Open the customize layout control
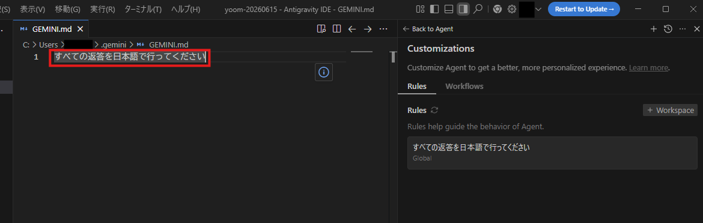The height and width of the screenshot is (223, 703). [420, 9]
